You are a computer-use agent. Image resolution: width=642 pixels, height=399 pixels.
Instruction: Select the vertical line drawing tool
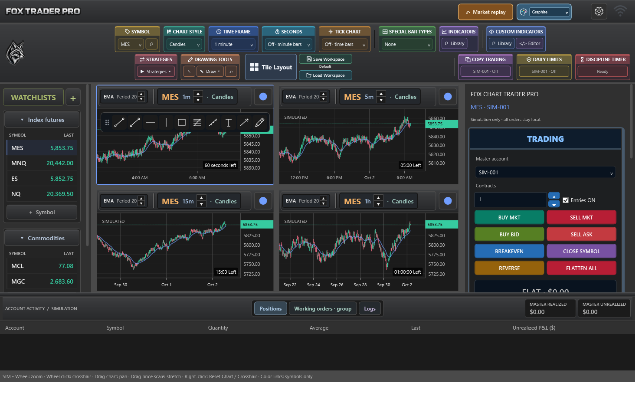click(x=166, y=123)
